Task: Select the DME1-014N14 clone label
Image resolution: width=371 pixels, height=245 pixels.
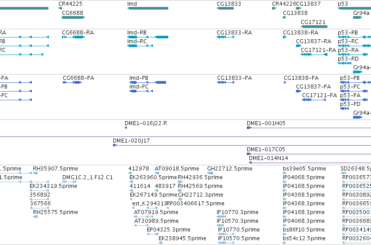Action: (x=269, y=158)
